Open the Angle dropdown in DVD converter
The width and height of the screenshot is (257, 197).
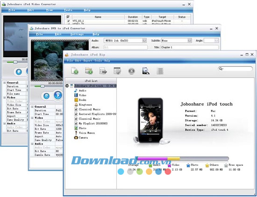(216, 41)
